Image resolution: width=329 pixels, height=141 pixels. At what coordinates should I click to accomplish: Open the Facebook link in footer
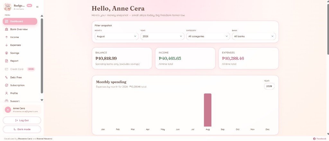(x=320, y=139)
